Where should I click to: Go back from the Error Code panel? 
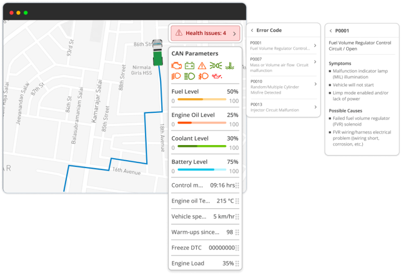tap(252, 31)
